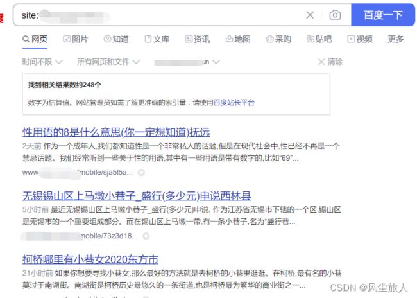Expand the 时间不限 time filter dropdown
Screen dimensions: 417x298
(x=42, y=62)
